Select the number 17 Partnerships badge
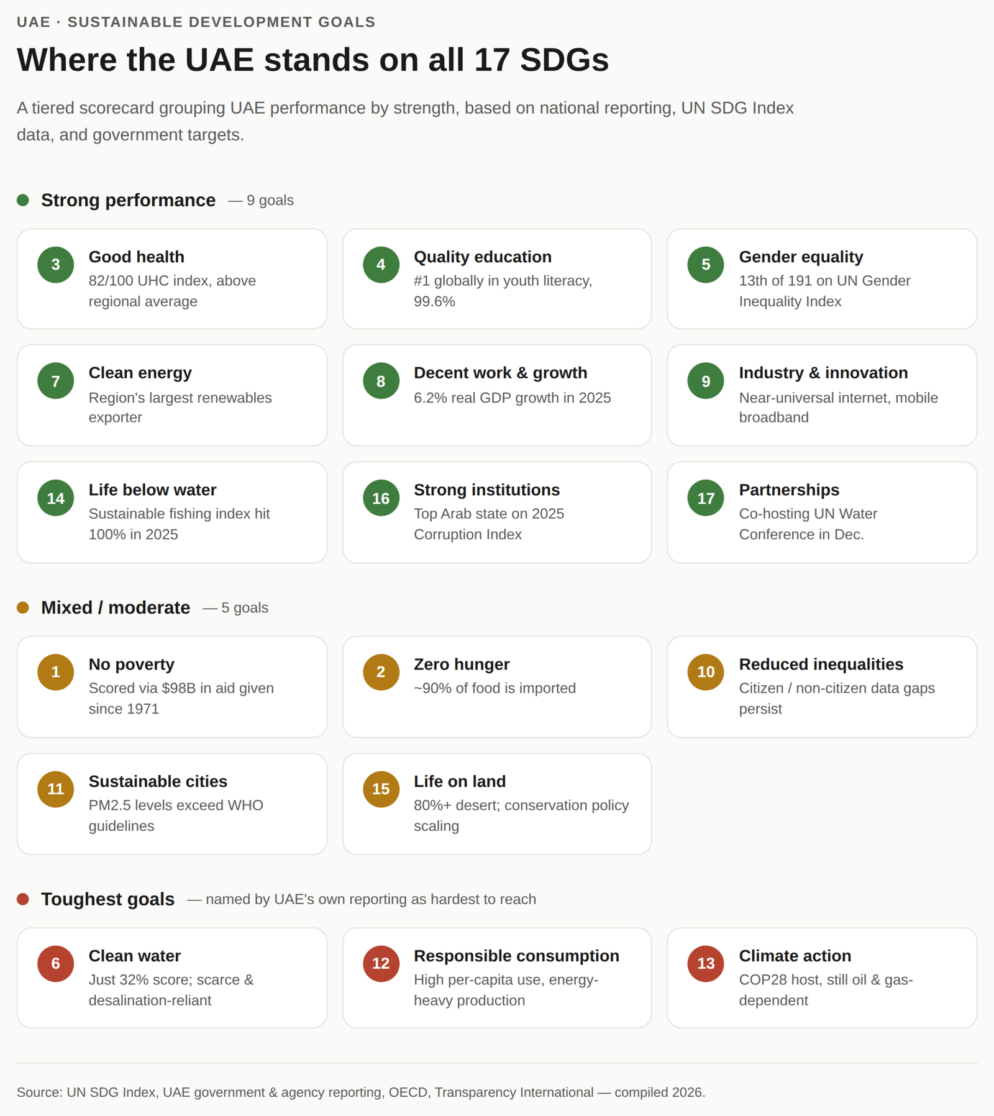This screenshot has height=1116, width=994. [706, 498]
